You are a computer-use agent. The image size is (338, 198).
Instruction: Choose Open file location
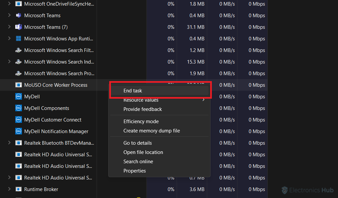pyautogui.click(x=159, y=152)
